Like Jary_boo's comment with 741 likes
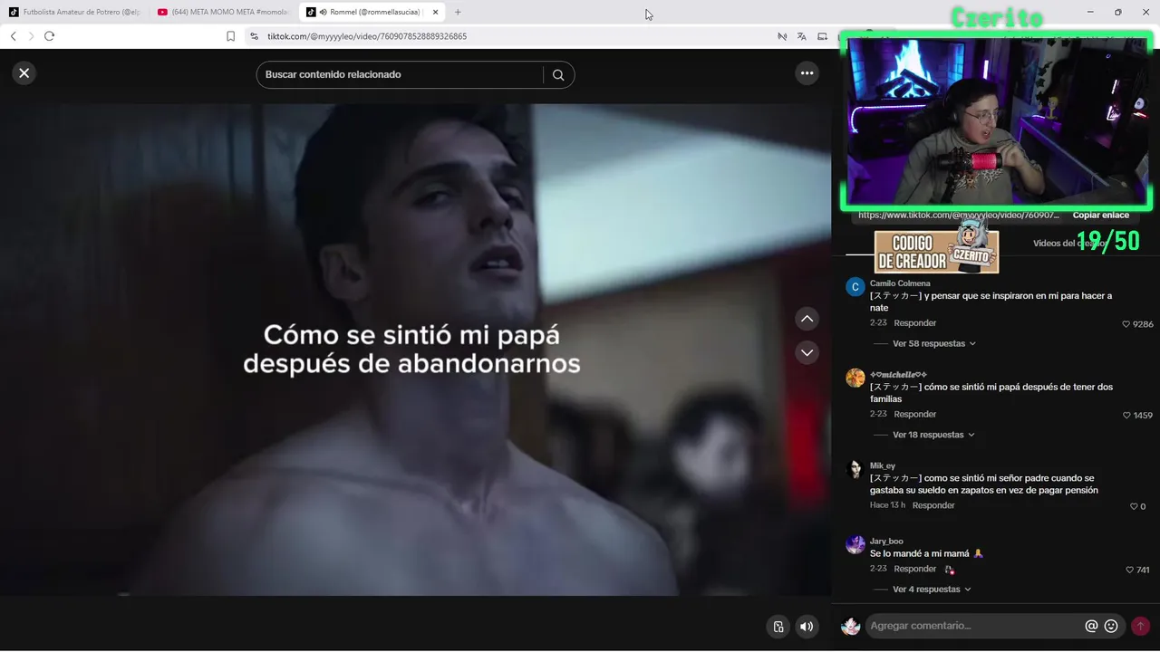 tap(1129, 570)
